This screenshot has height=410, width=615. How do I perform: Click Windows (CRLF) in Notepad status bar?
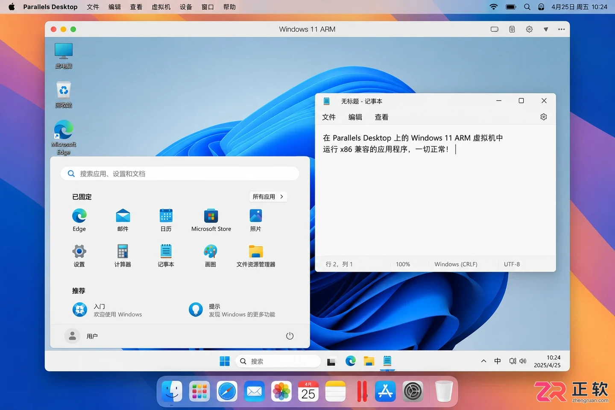point(456,264)
